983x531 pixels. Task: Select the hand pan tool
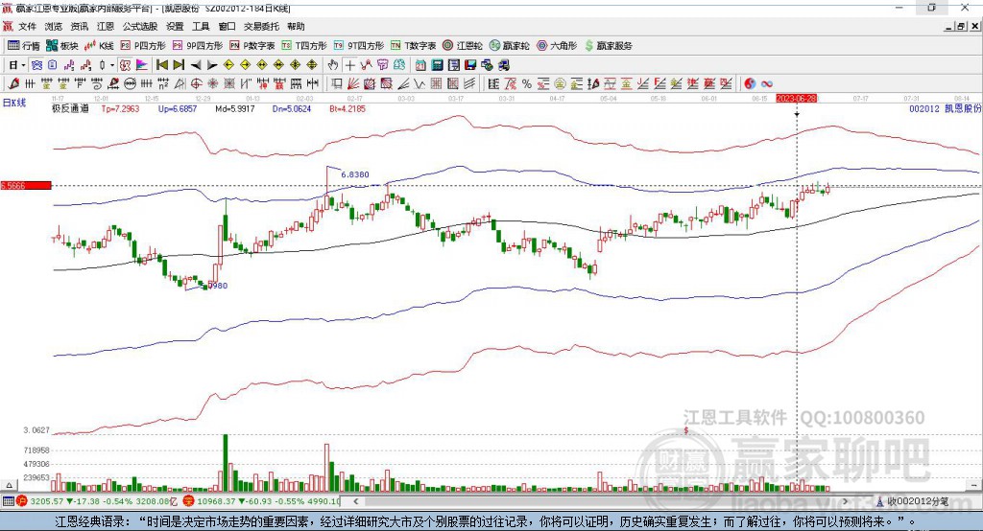[x=332, y=65]
